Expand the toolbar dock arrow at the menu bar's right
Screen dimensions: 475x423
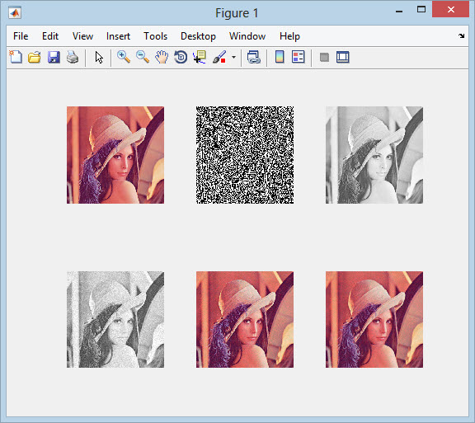pyautogui.click(x=461, y=35)
